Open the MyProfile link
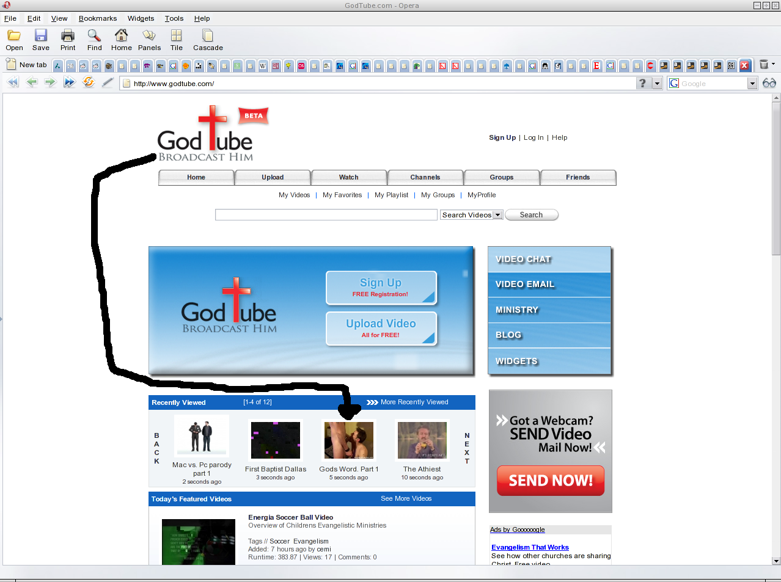Viewport: 781px width, 582px height. click(x=482, y=195)
